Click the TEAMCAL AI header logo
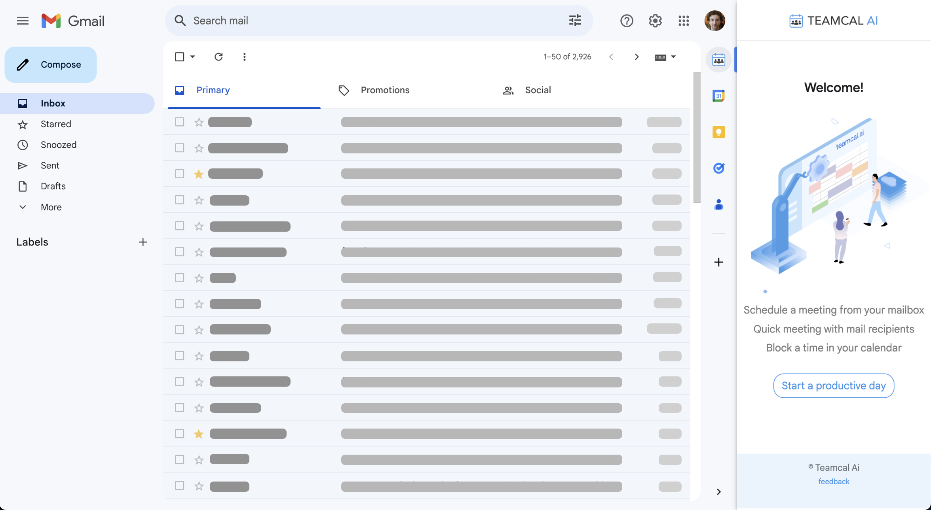Image resolution: width=931 pixels, height=510 pixels. [x=834, y=21]
